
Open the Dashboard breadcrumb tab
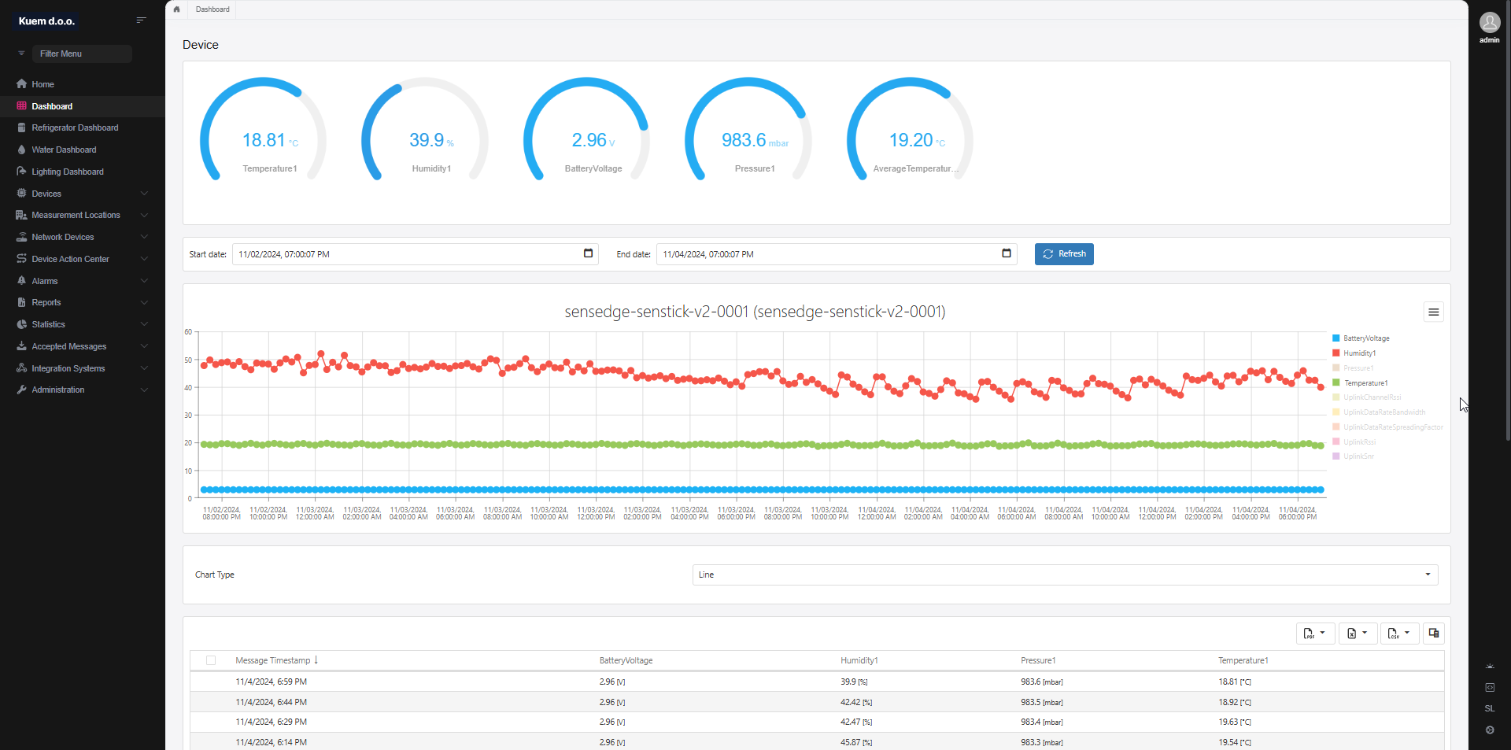(x=212, y=9)
